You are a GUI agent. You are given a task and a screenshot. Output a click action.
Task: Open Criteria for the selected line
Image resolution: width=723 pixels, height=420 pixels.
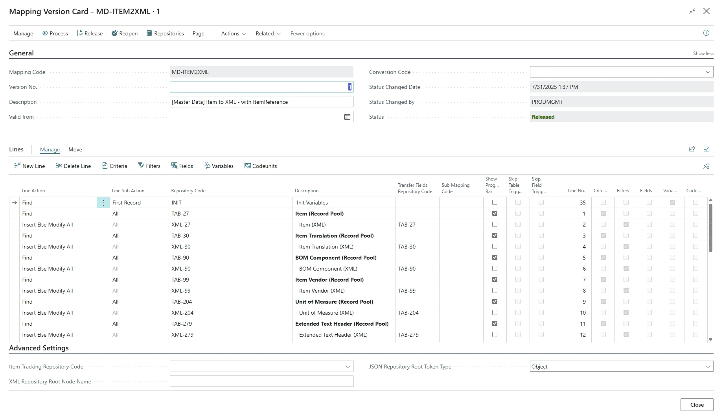[114, 166]
